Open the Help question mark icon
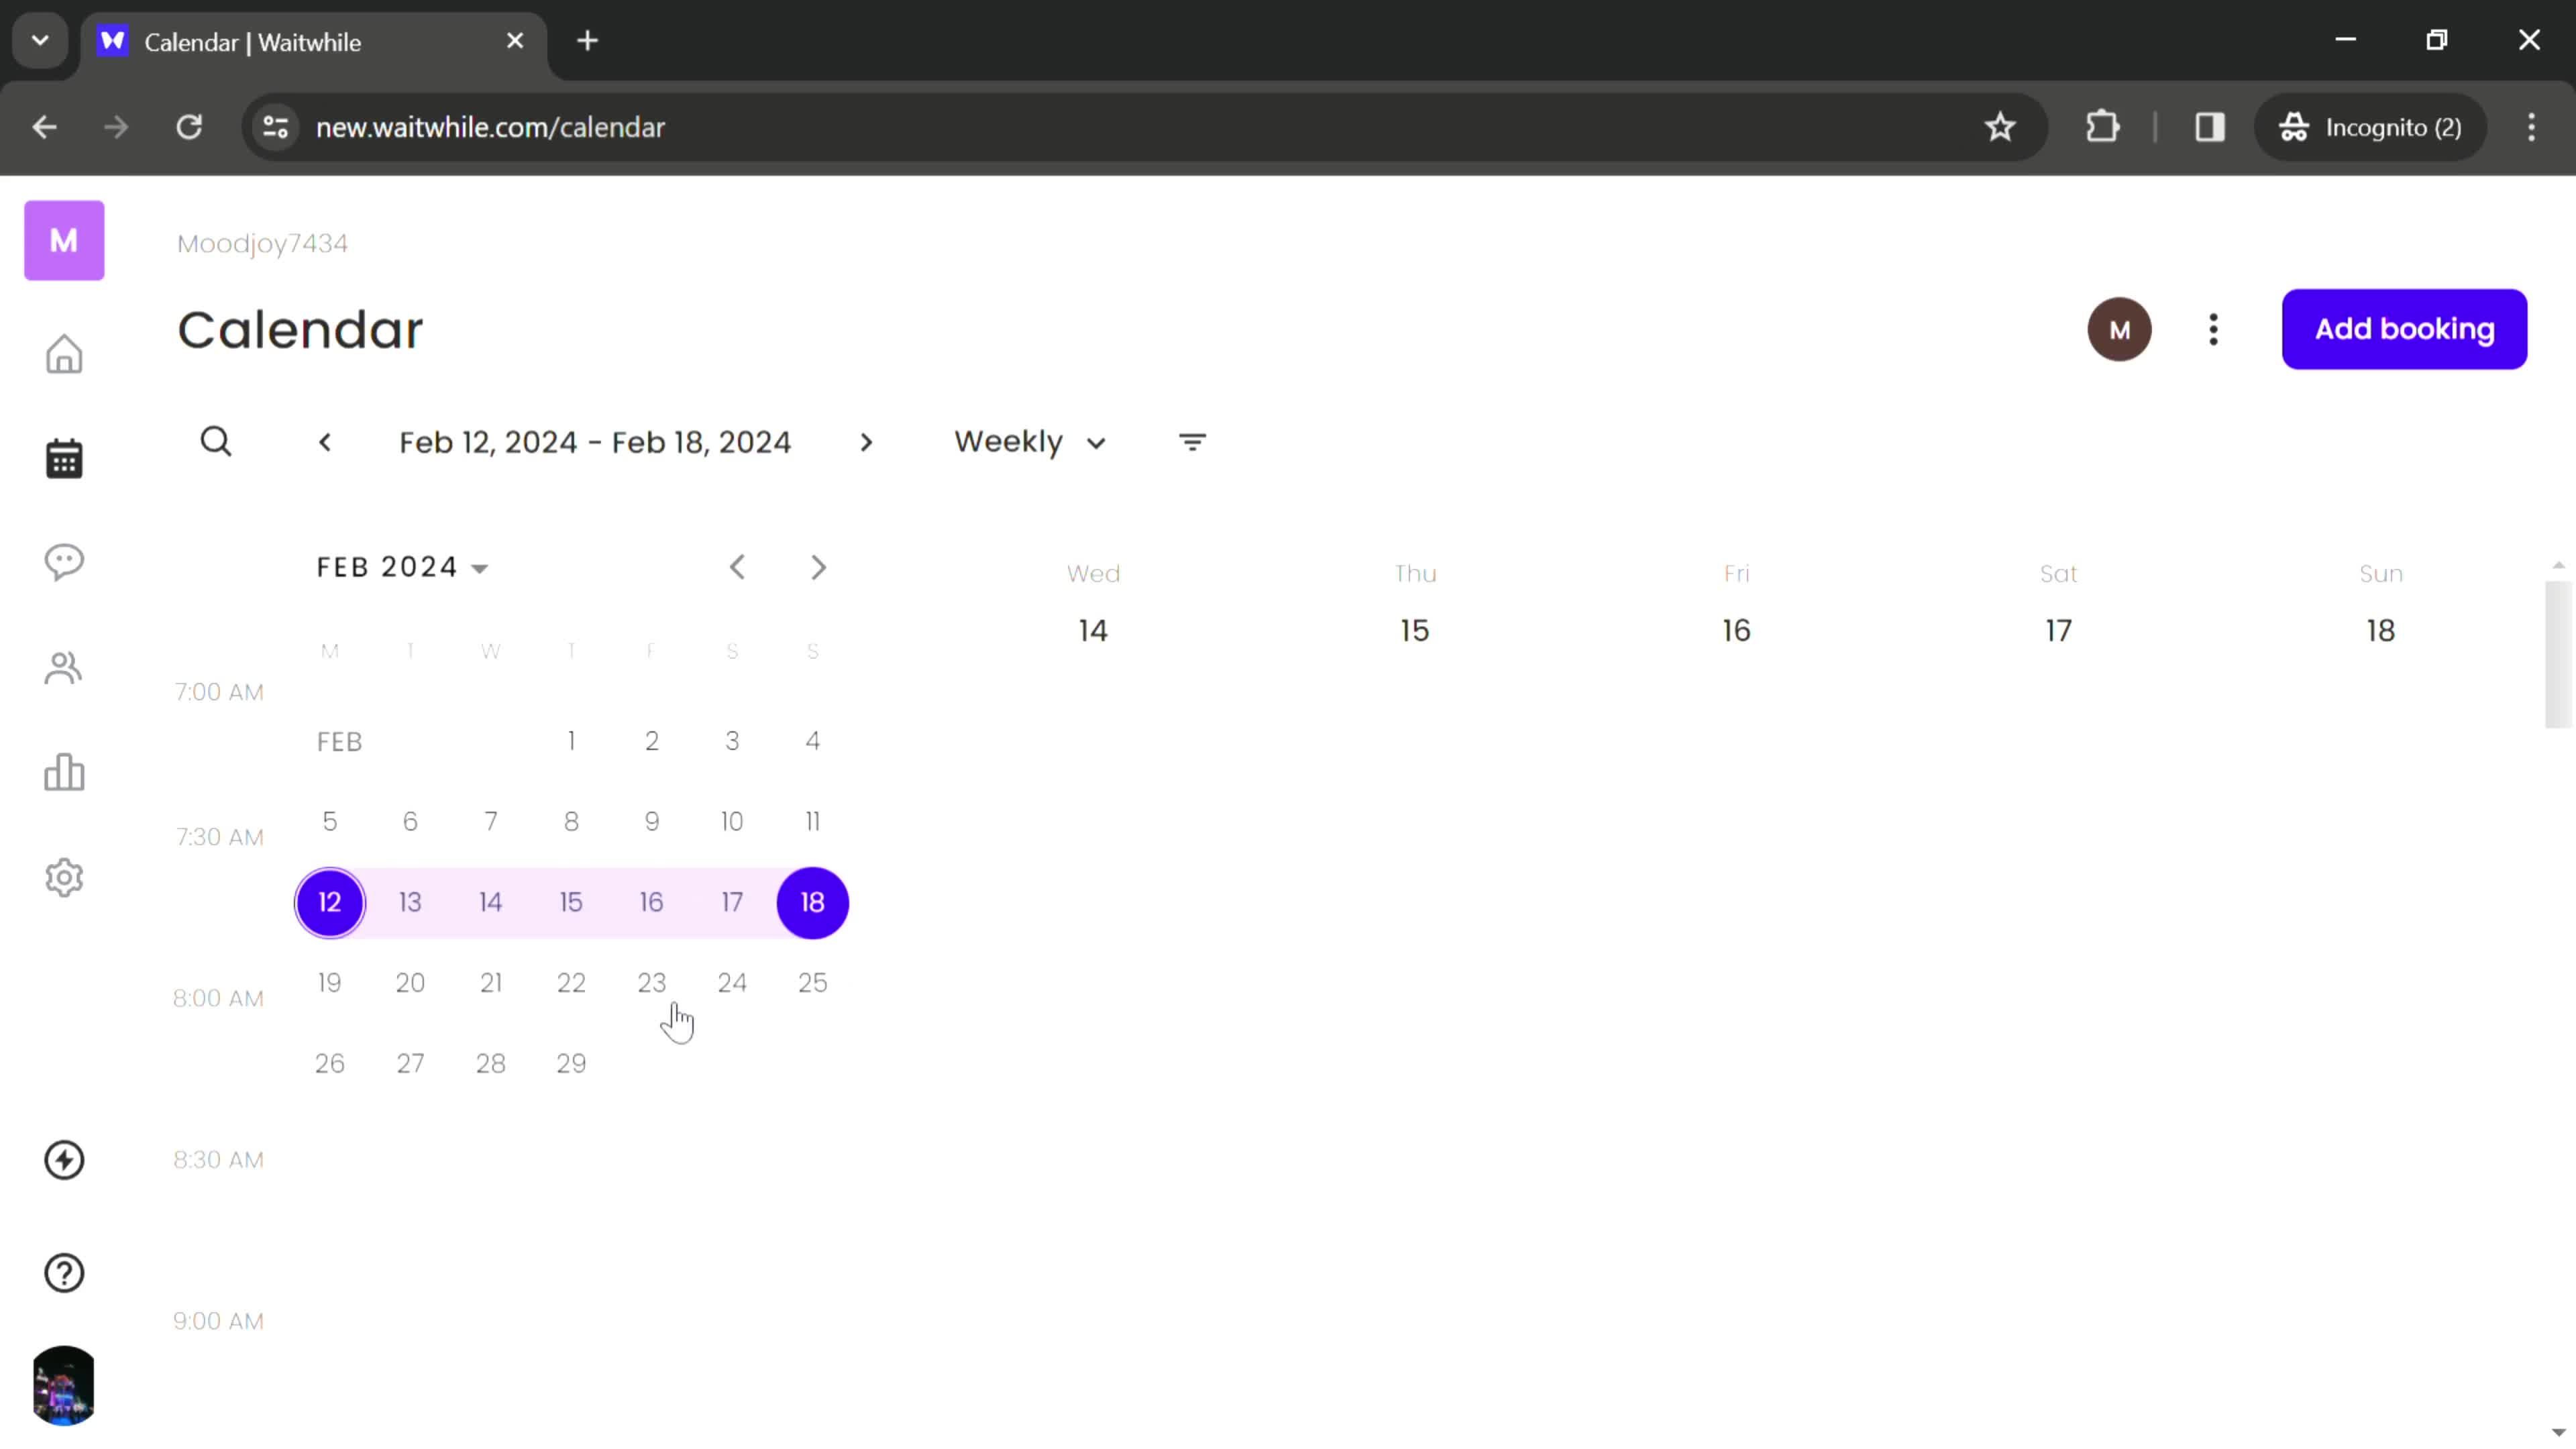 pyautogui.click(x=64, y=1274)
